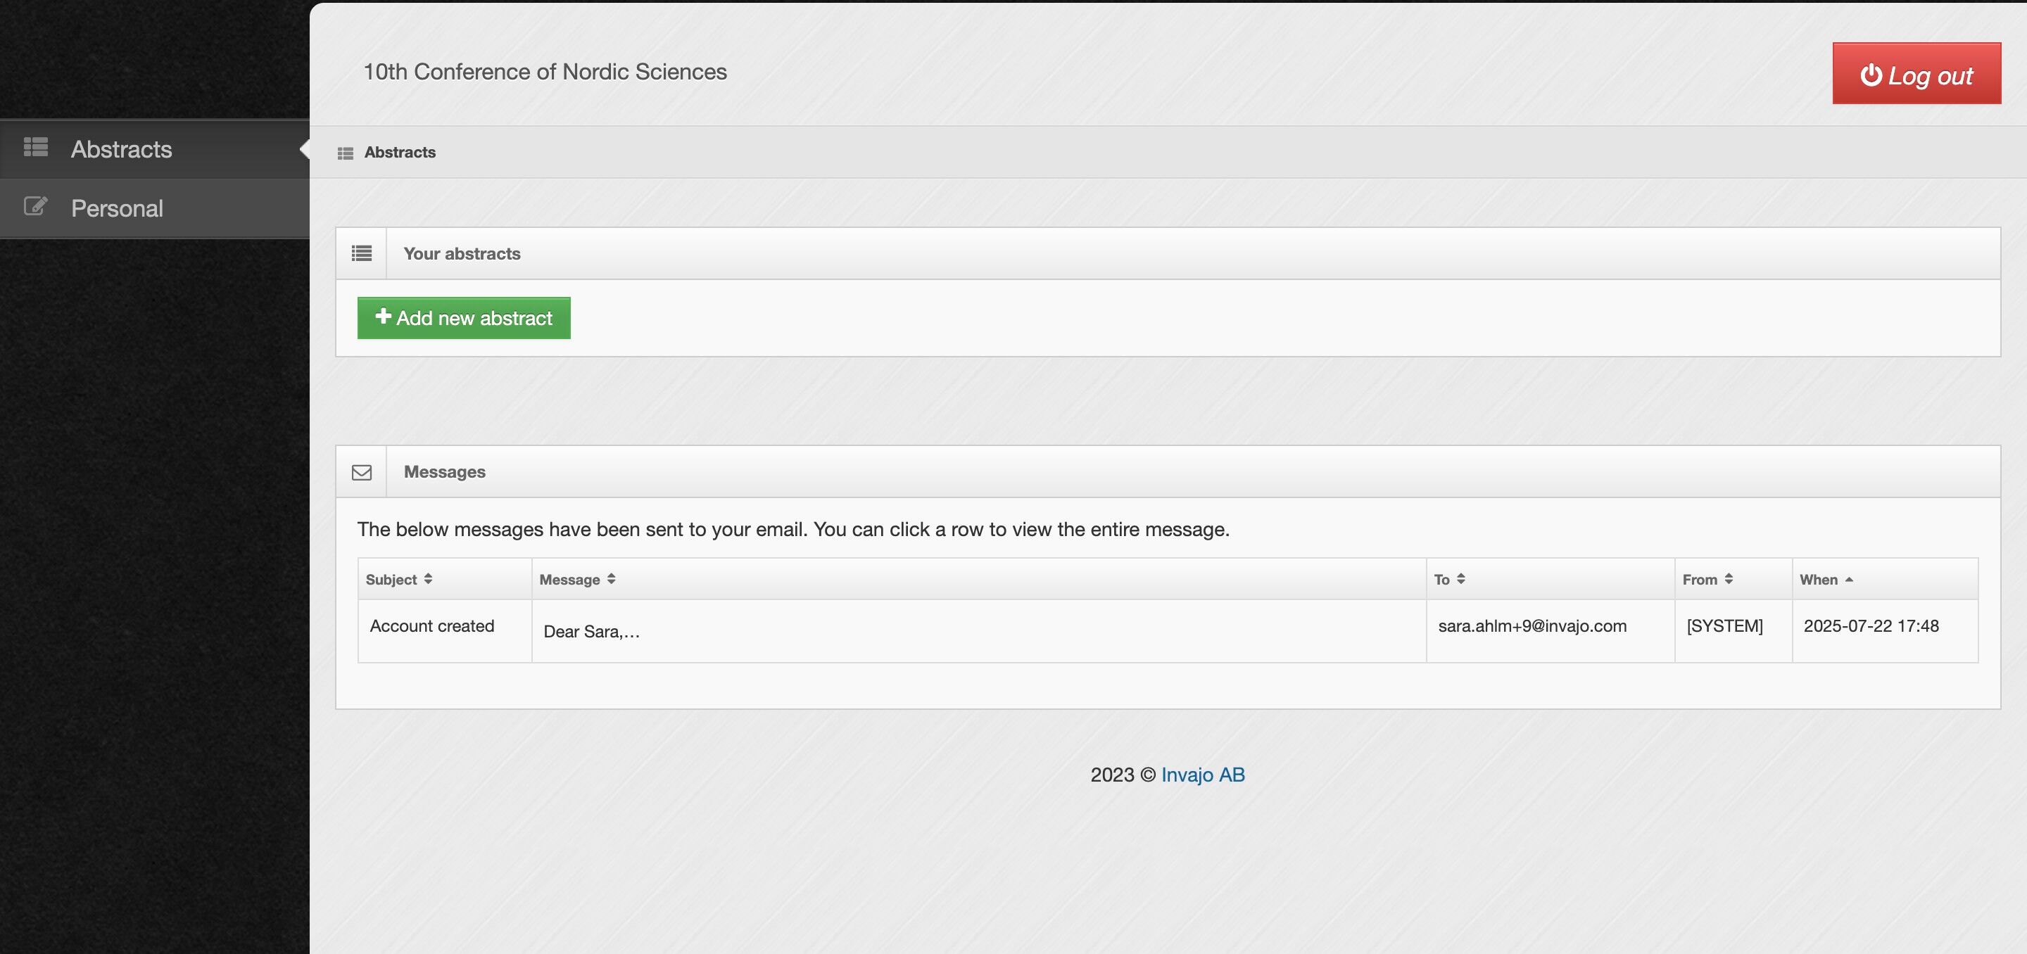Click the Abstracts sidebar list icon
Screen dimensions: 2027x954
click(35, 147)
